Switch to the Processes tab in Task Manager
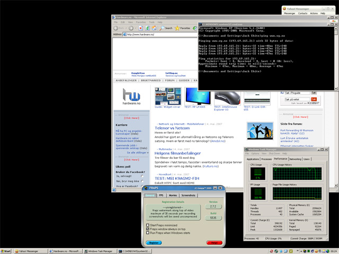This screenshot has height=254, width=339. (266, 159)
